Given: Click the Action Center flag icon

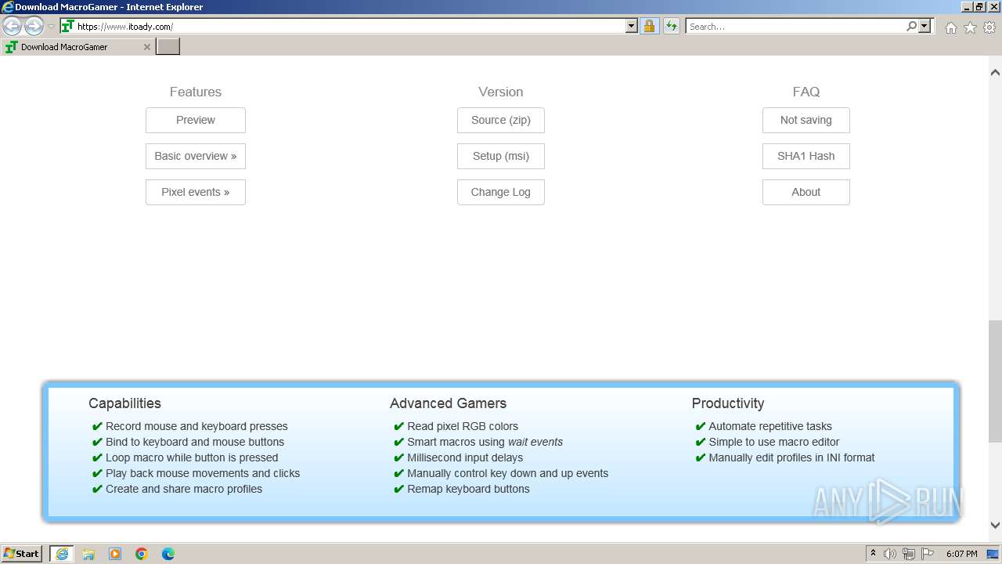Looking at the screenshot, I should (x=928, y=554).
